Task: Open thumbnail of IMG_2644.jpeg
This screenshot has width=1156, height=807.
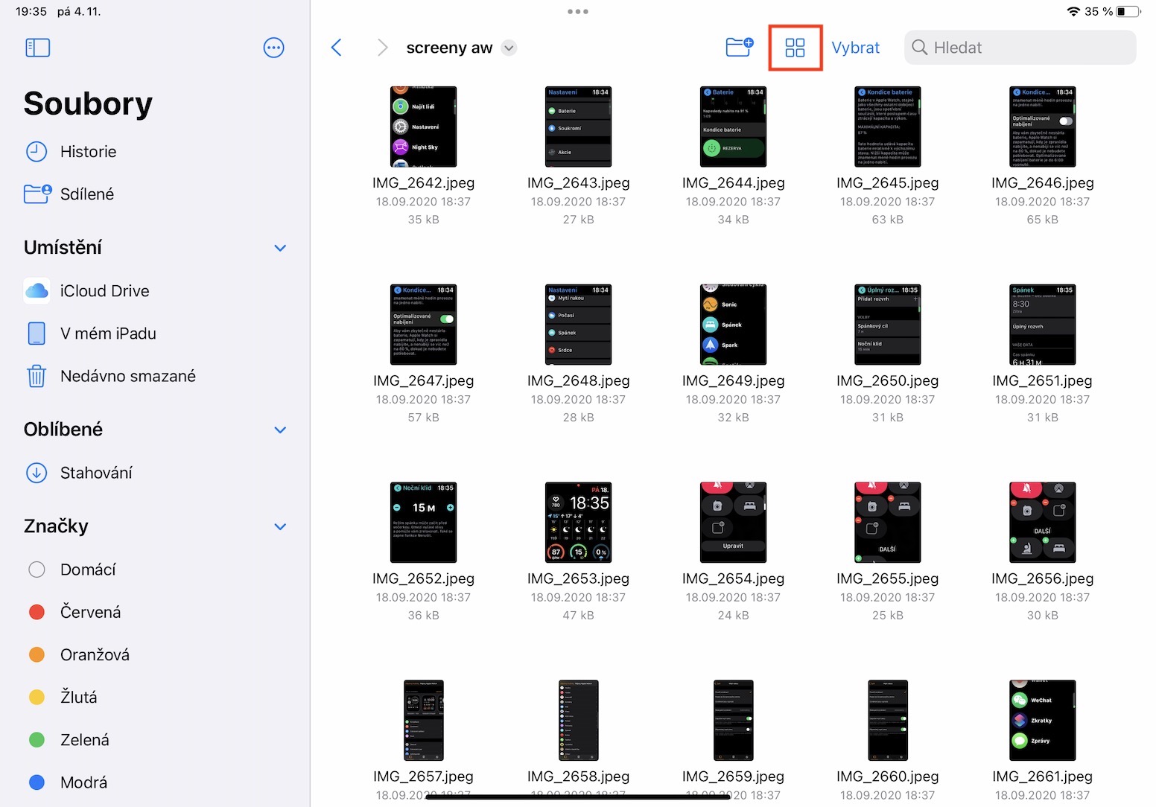Action: point(733,127)
